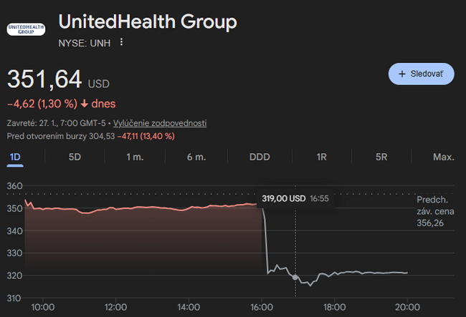Show the DDD year-to-date tab
This screenshot has width=466, height=317.
click(260, 157)
